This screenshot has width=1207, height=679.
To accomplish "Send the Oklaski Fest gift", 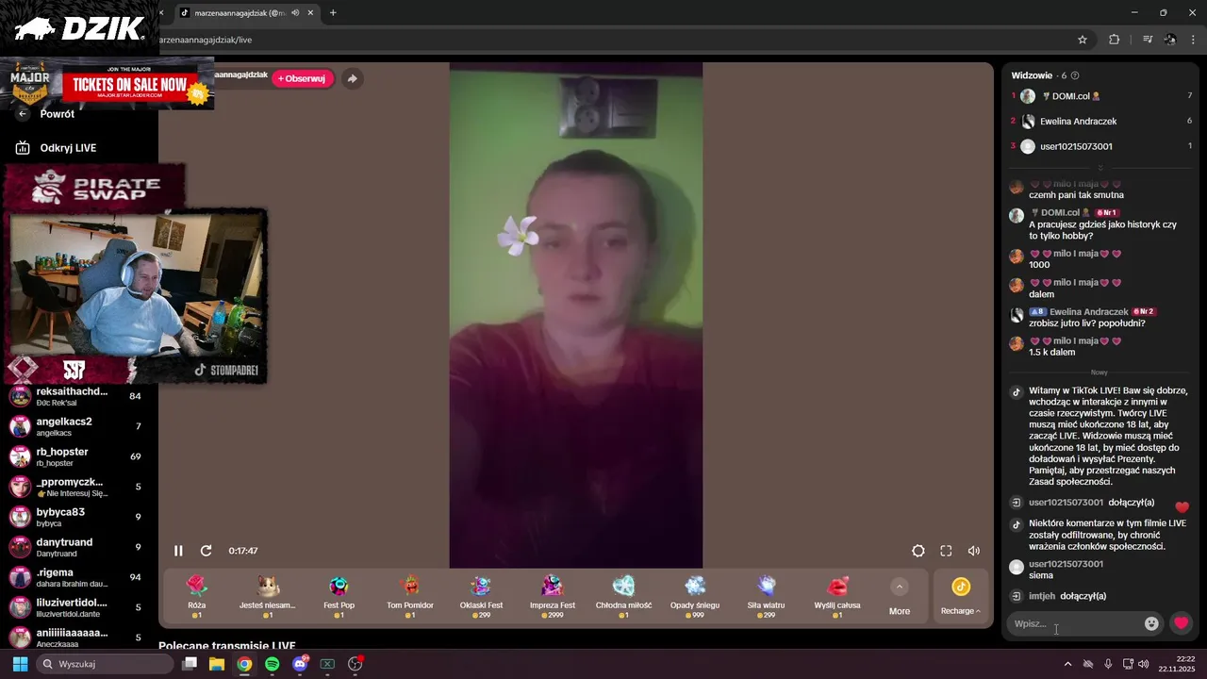I will pyautogui.click(x=481, y=596).
